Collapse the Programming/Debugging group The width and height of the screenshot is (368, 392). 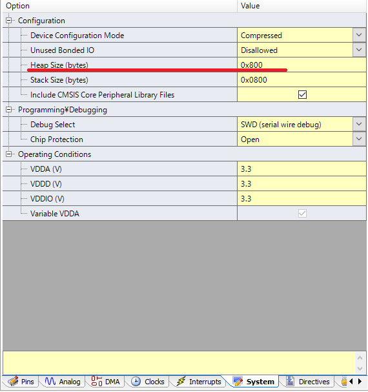(x=9, y=110)
